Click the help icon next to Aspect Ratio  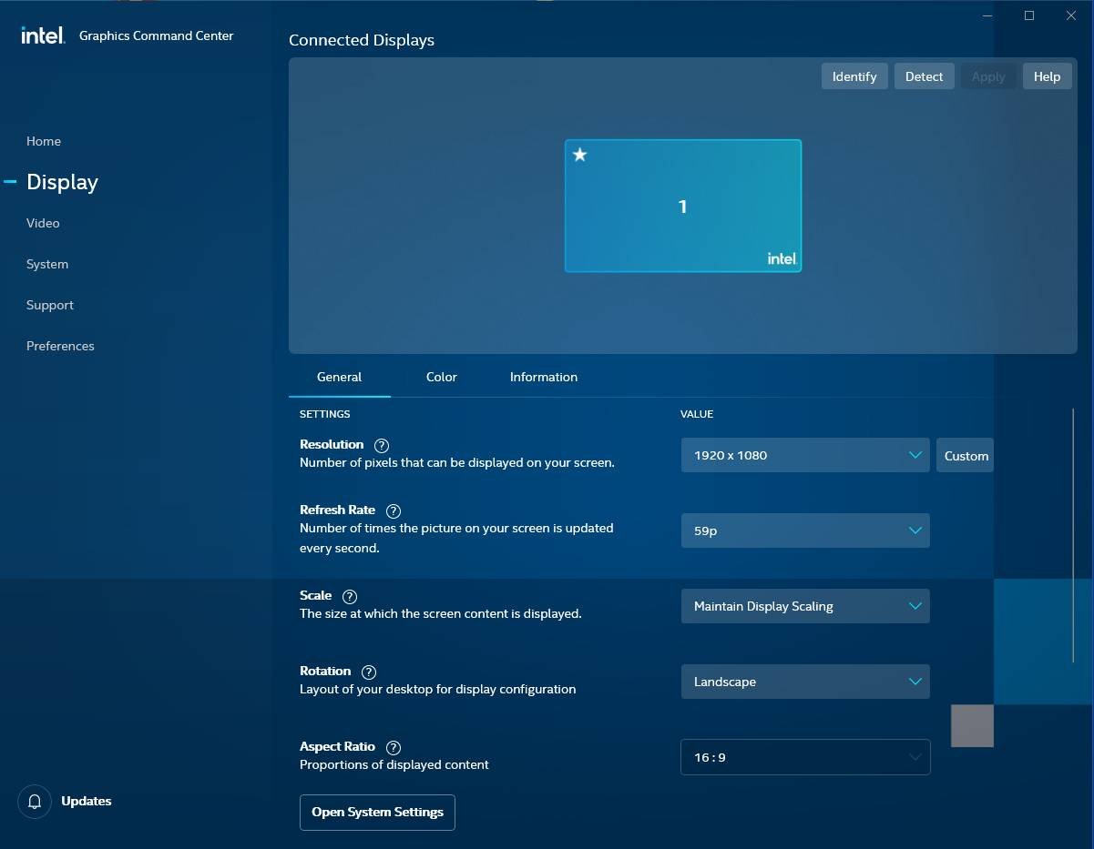click(x=394, y=748)
